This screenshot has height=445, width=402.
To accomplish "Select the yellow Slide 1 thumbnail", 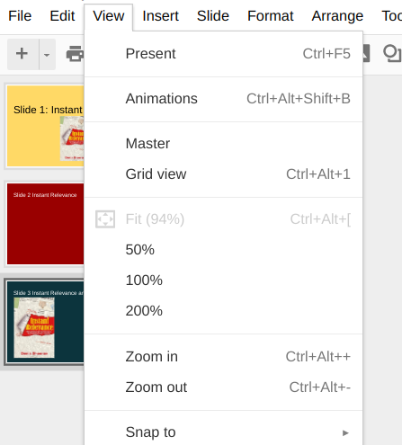I will pos(45,126).
